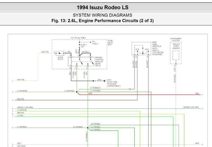Click the 'IDLE' contact label in the switch

point(137,50)
